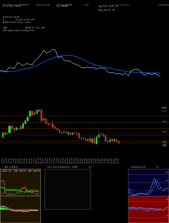Click the '53.02' price axis label

click(x=164, y=132)
